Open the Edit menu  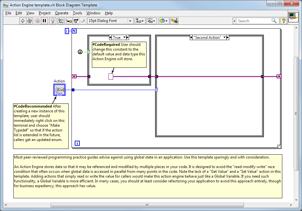19,13
